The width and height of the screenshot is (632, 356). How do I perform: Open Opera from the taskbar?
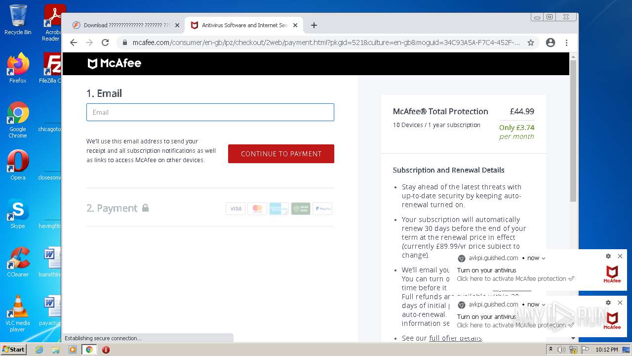(x=106, y=350)
